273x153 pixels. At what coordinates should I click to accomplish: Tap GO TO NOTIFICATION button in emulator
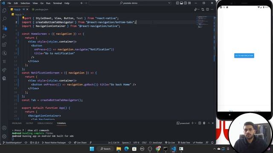coord(244,56)
